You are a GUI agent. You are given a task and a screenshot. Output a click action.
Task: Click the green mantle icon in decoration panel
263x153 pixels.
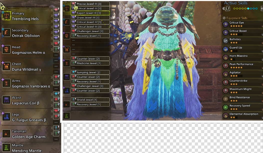pyautogui.click(x=67, y=115)
